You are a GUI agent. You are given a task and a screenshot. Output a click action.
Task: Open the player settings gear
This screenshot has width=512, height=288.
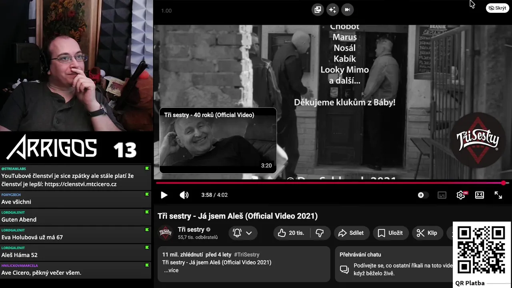(461, 195)
